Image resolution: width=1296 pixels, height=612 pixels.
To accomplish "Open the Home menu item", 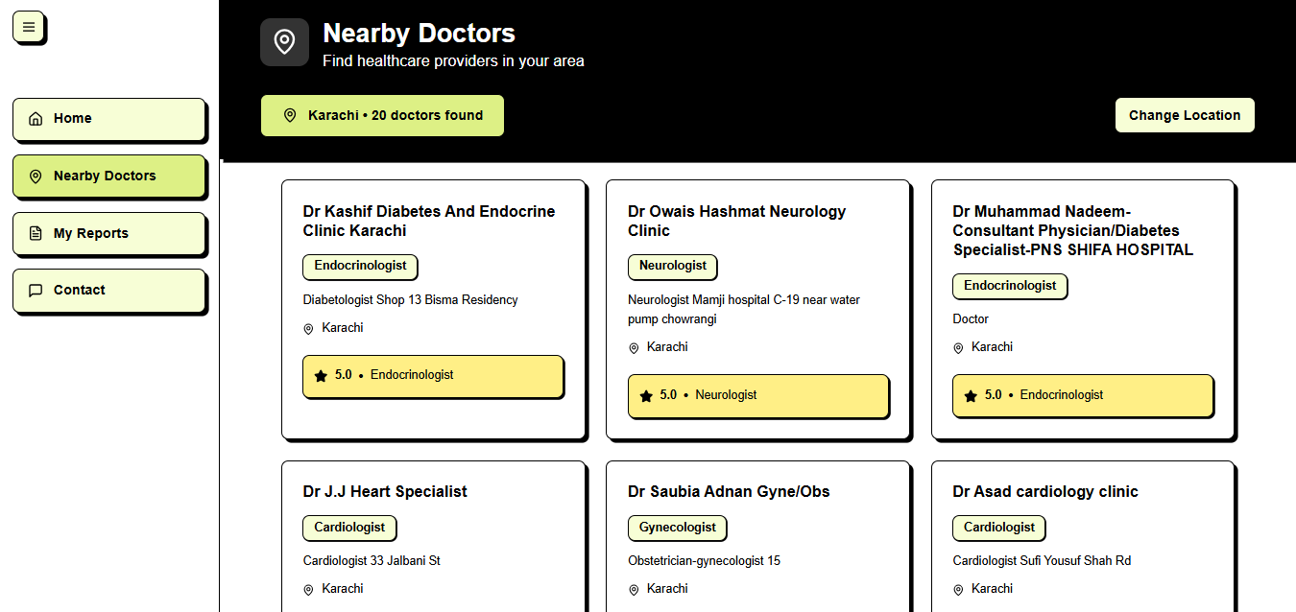I will 109,119.
